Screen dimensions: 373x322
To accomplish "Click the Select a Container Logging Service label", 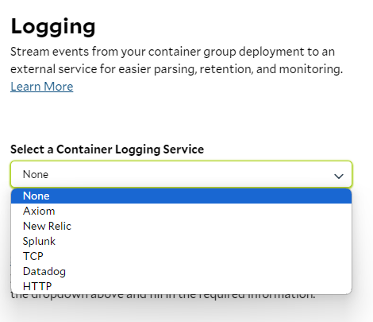I will (107, 149).
